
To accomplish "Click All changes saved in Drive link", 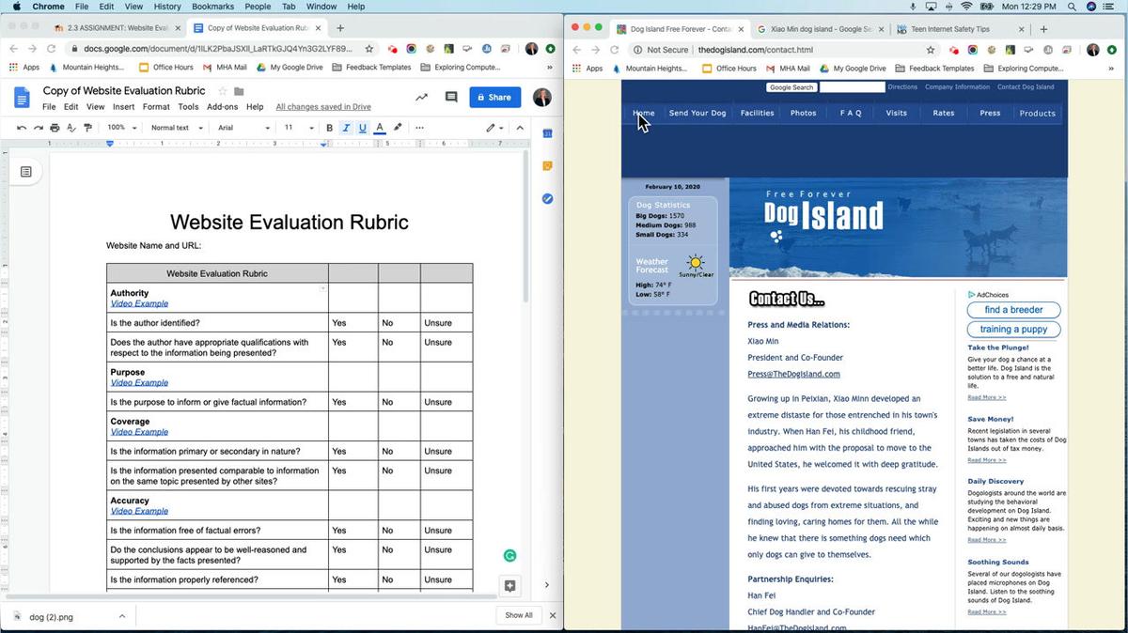I will 323,107.
